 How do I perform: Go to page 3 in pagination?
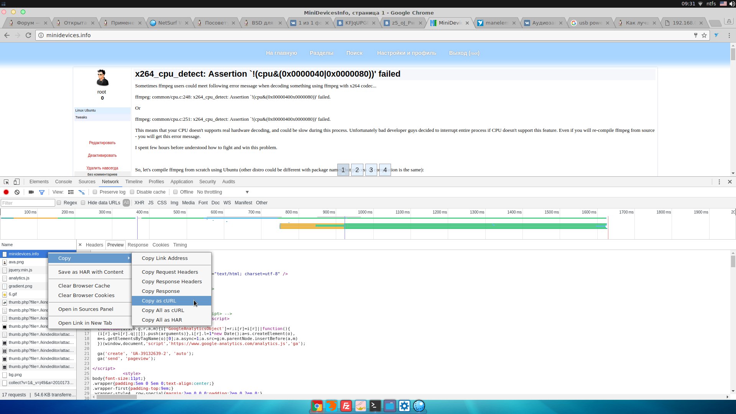click(371, 170)
